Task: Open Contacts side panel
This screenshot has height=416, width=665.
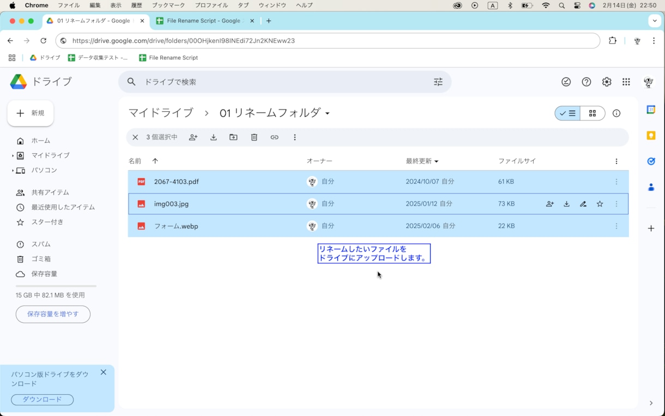Action: pyautogui.click(x=651, y=187)
